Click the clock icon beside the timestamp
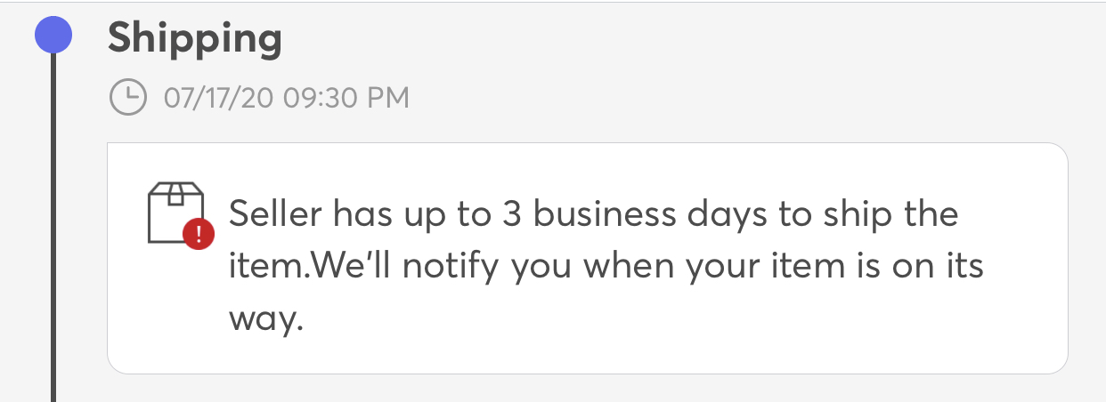This screenshot has height=402, width=1106. tap(127, 97)
